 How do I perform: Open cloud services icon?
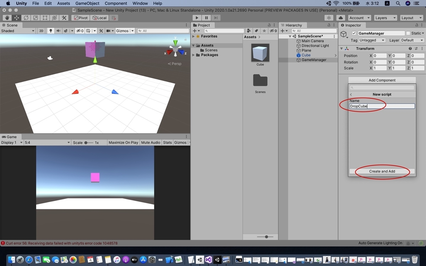[340, 18]
